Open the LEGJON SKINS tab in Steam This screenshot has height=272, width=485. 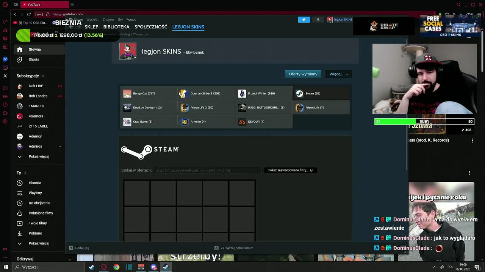tap(188, 27)
